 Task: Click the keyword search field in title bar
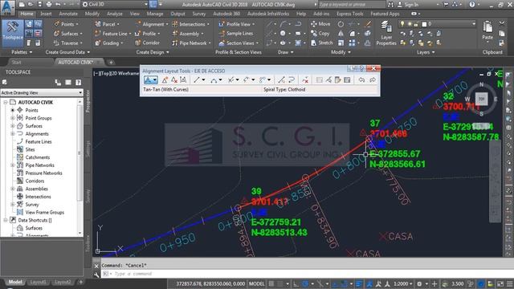click(352, 5)
